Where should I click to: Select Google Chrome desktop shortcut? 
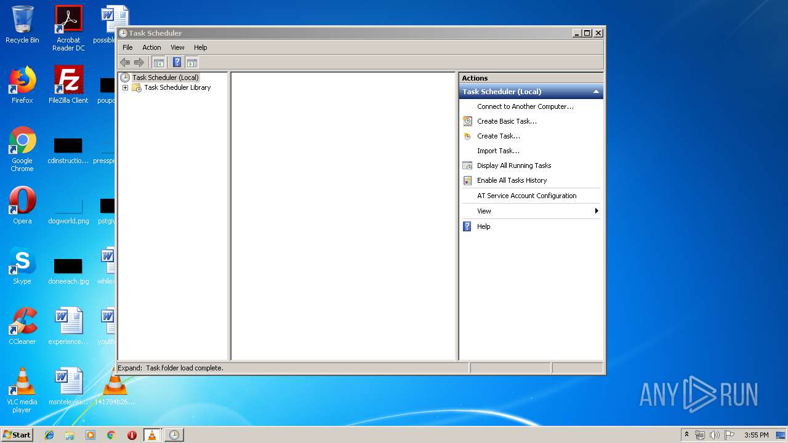22,150
